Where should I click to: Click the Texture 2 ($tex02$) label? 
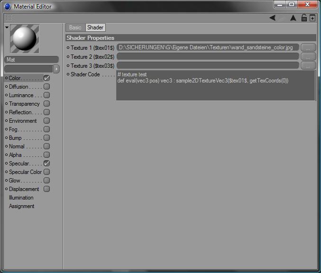coord(92,57)
